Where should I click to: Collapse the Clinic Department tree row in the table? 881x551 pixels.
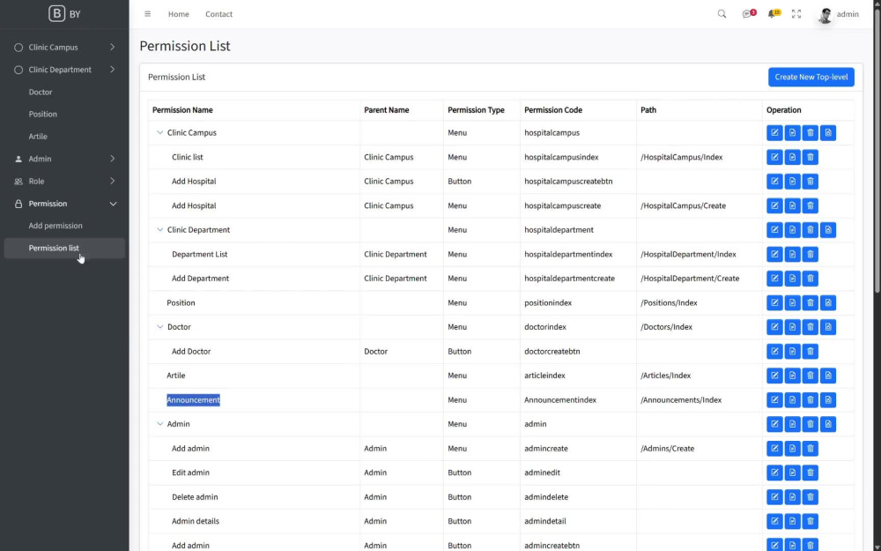[159, 230]
